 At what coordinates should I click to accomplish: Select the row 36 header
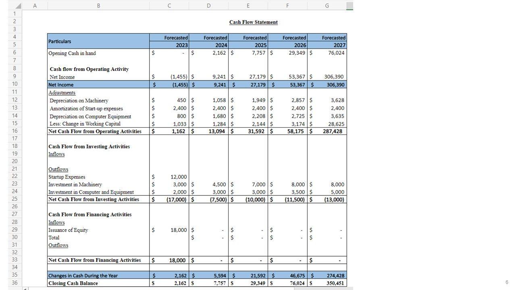pyautogui.click(x=15, y=283)
